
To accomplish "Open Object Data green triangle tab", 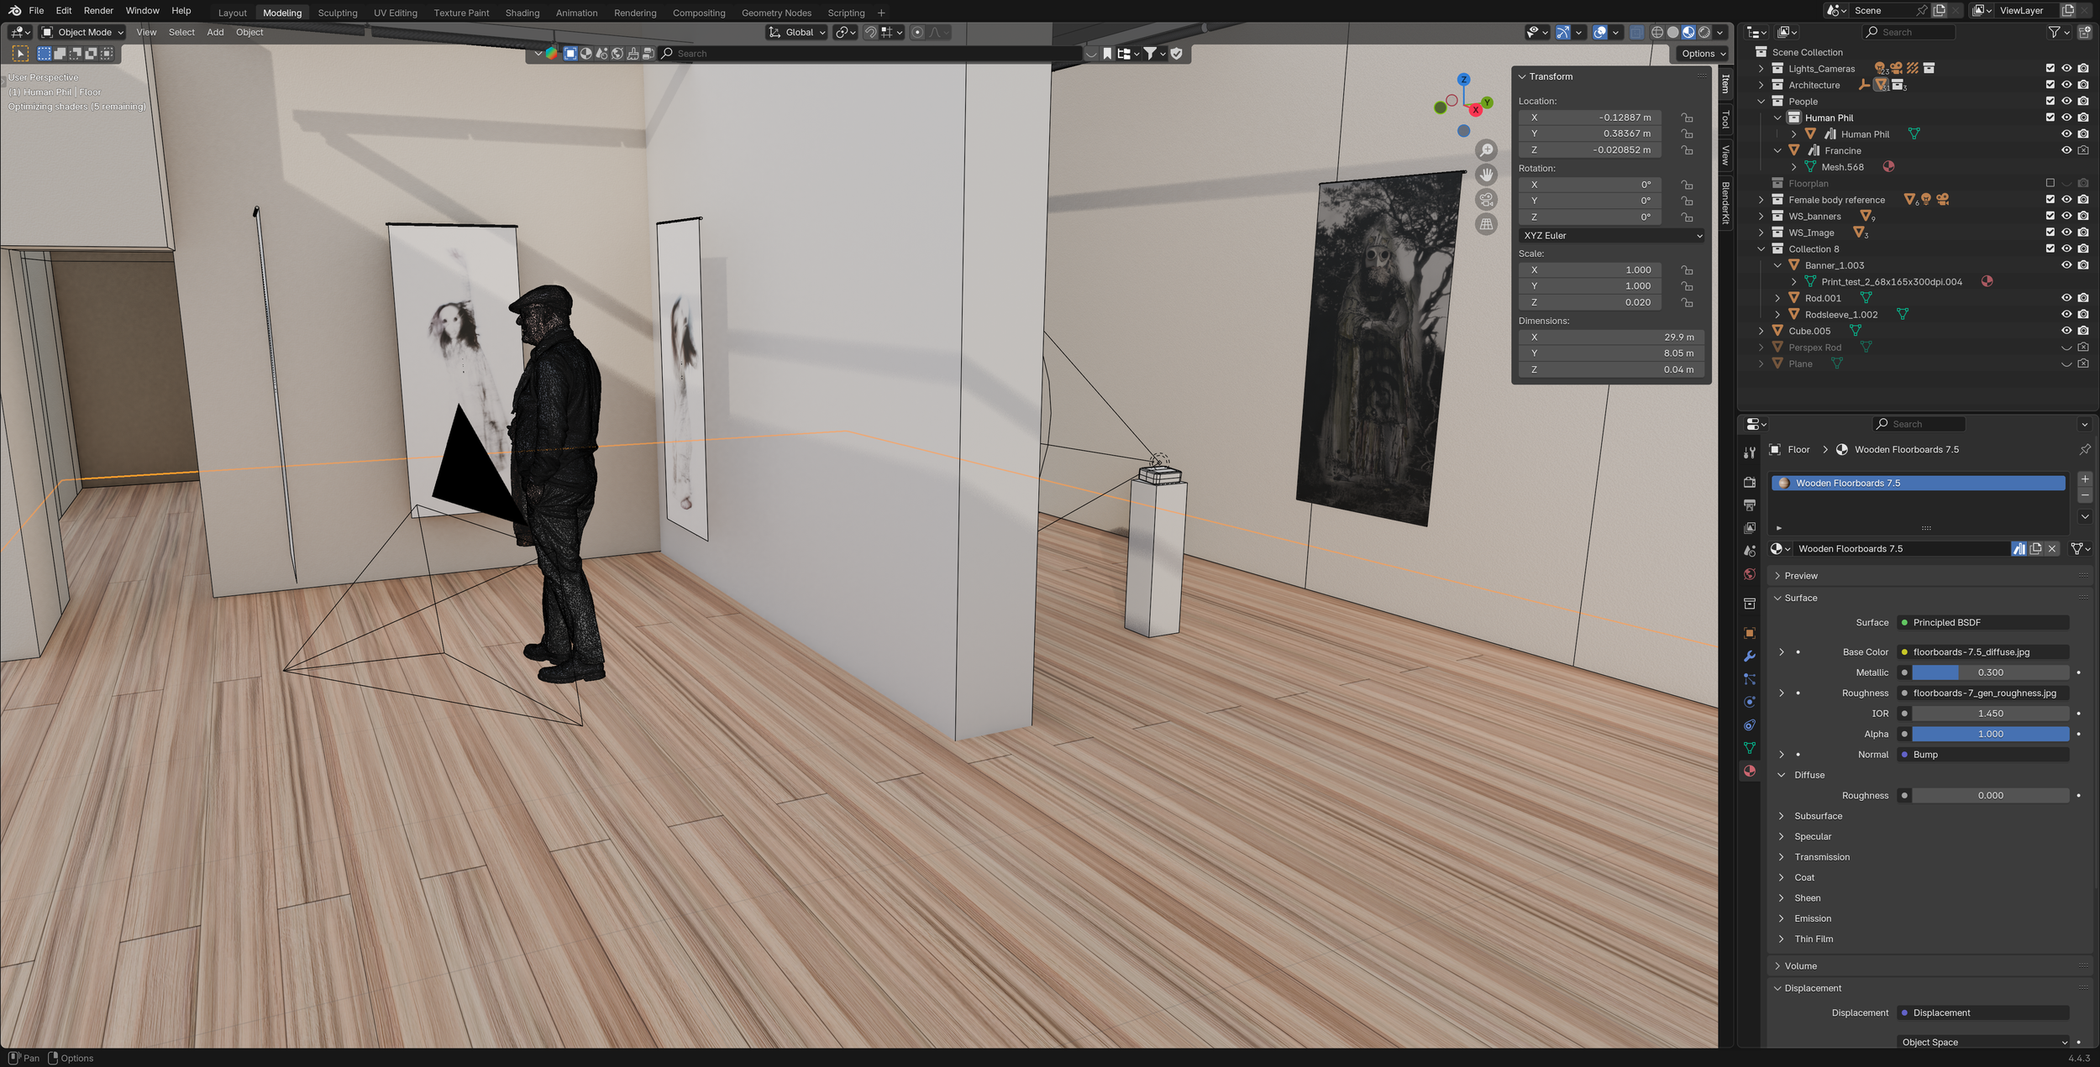I will pos(1750,748).
